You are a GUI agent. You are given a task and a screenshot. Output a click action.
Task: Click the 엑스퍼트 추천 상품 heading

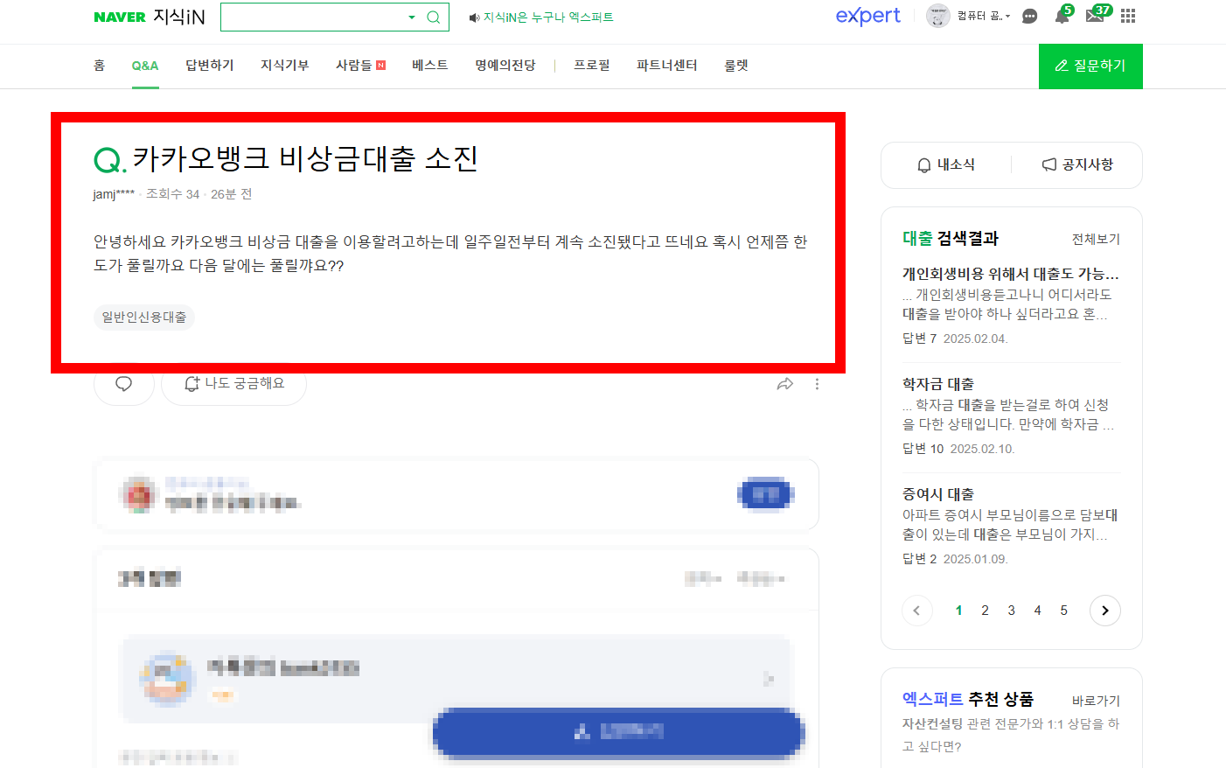(x=968, y=699)
